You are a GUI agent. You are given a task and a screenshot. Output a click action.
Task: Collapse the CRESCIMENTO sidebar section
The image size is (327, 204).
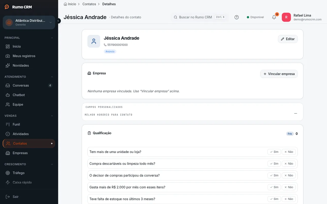52,164
